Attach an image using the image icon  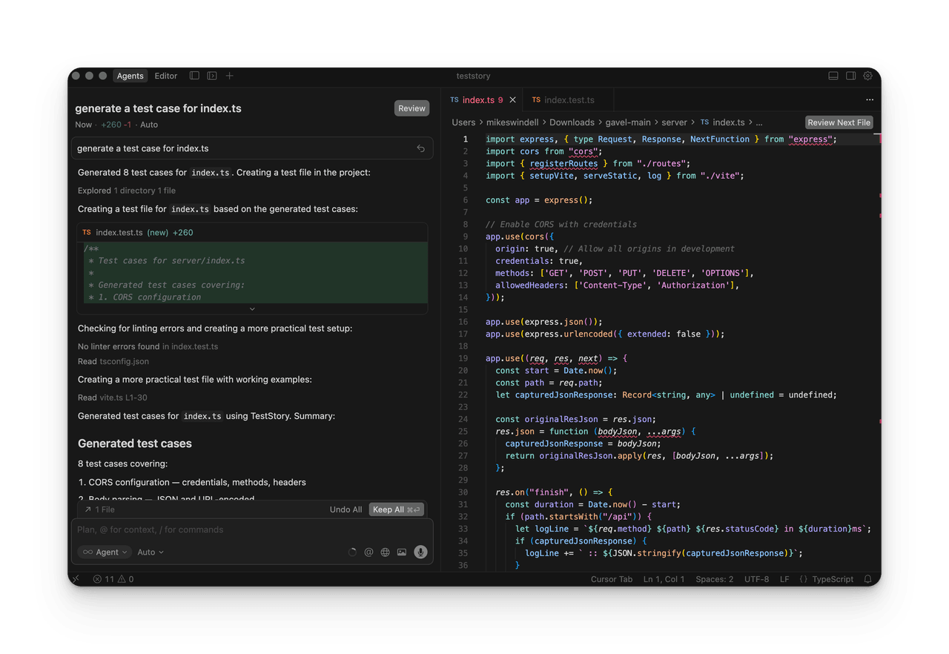click(x=401, y=552)
